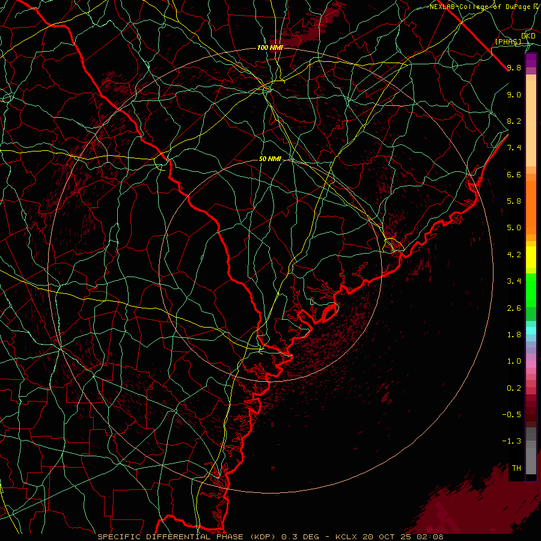Click the '20 OCT 25 02:08' timestamp

(403, 537)
